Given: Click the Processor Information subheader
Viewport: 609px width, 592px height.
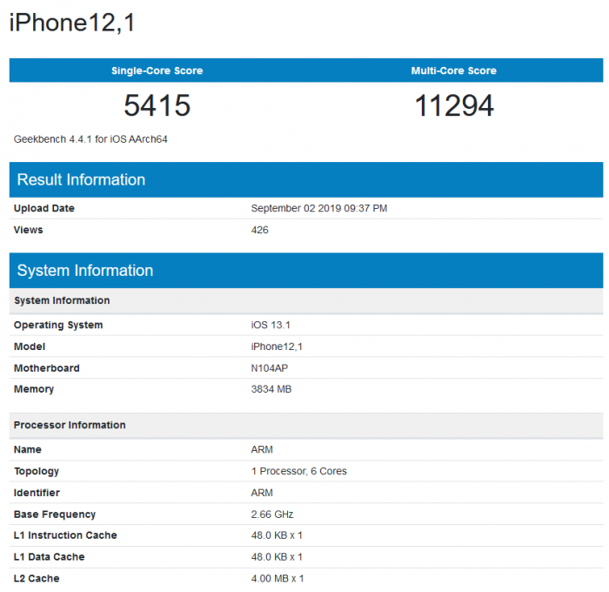Looking at the screenshot, I should 306,425.
